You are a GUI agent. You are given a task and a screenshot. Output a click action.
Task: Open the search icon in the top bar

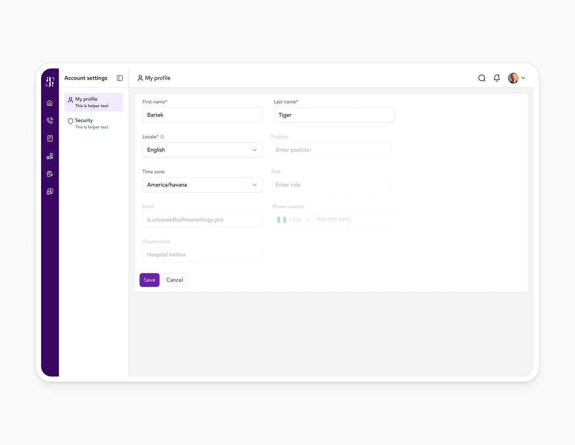tap(482, 78)
